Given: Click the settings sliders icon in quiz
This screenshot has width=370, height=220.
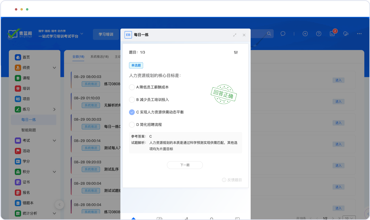Looking at the screenshot, I should (236, 52).
